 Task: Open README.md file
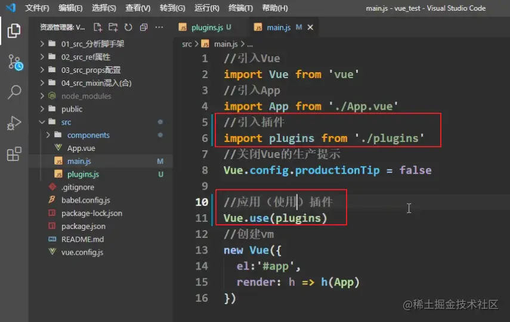tap(100, 239)
